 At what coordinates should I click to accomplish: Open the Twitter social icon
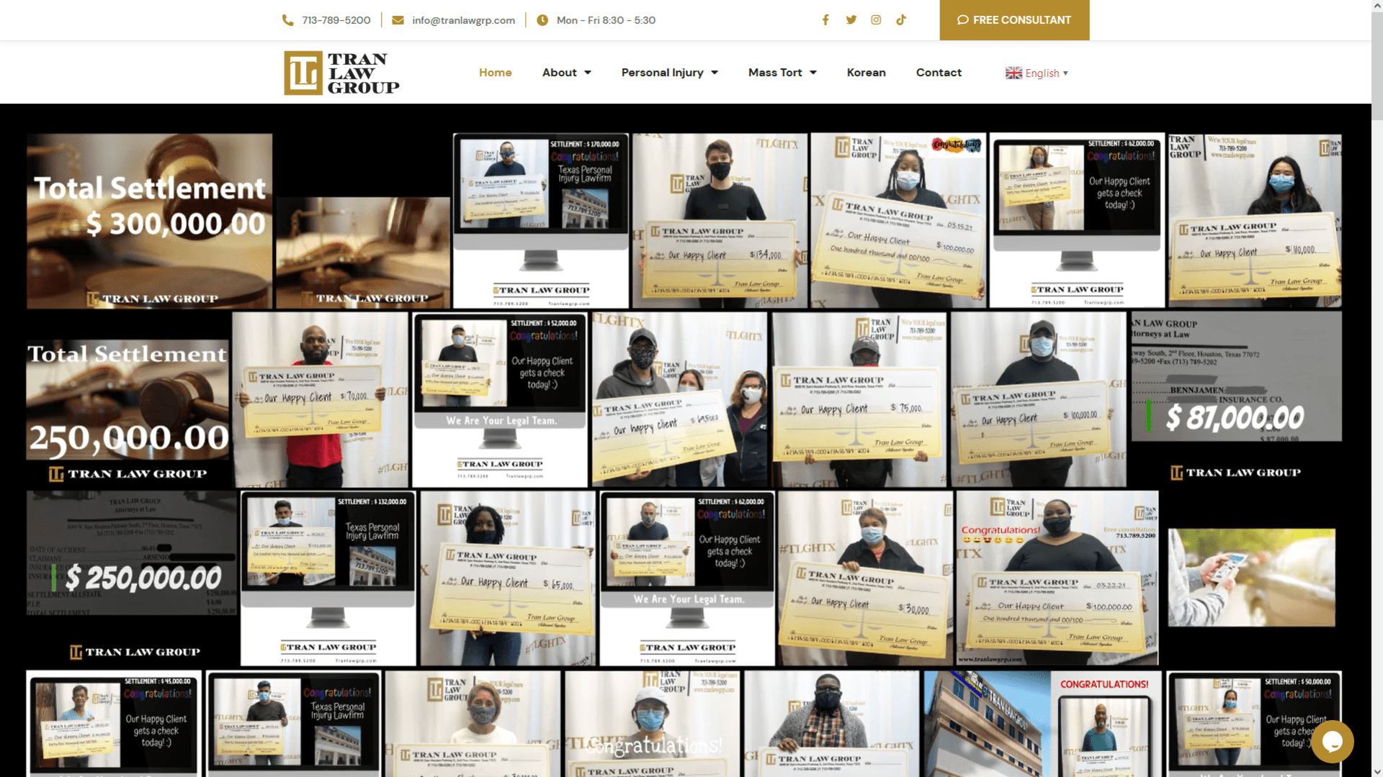(851, 20)
